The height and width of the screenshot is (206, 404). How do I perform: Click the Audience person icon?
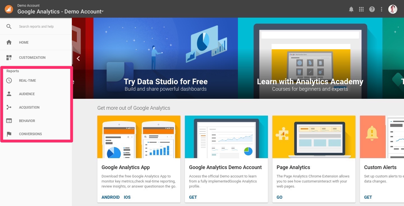coord(9,94)
